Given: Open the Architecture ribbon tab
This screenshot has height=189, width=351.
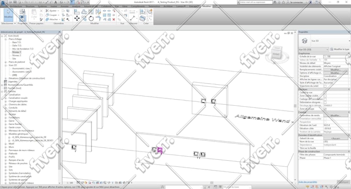Looking at the screenshot, I should pos(16,6).
